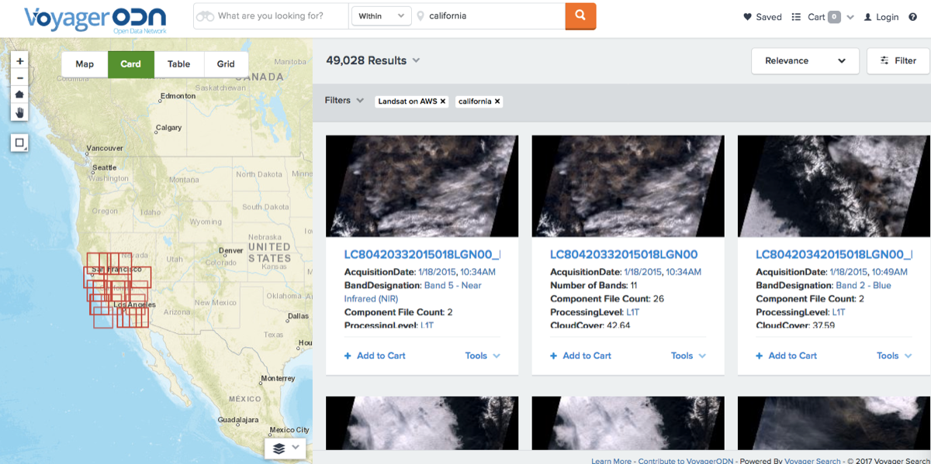Add LC80420342015018LGN00 card to cart
Viewport: 931px width, 464px height.
[786, 356]
